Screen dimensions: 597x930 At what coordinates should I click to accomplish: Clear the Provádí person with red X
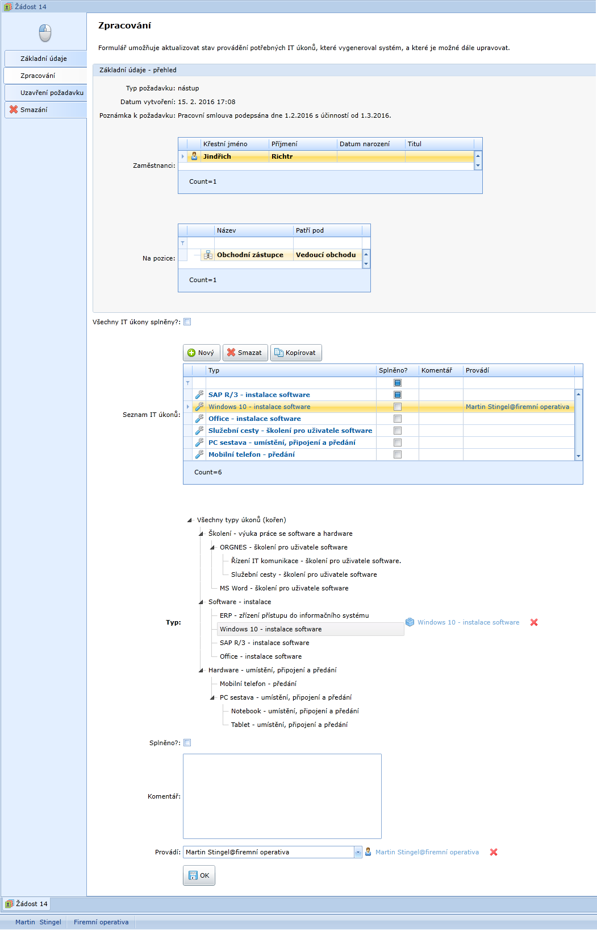coord(494,852)
